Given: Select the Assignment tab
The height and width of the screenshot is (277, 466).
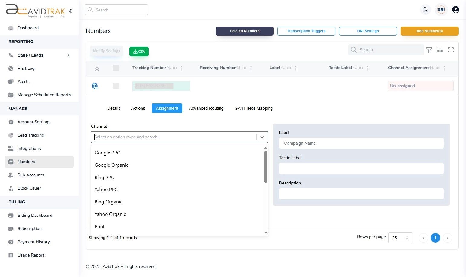Looking at the screenshot, I should point(167,108).
